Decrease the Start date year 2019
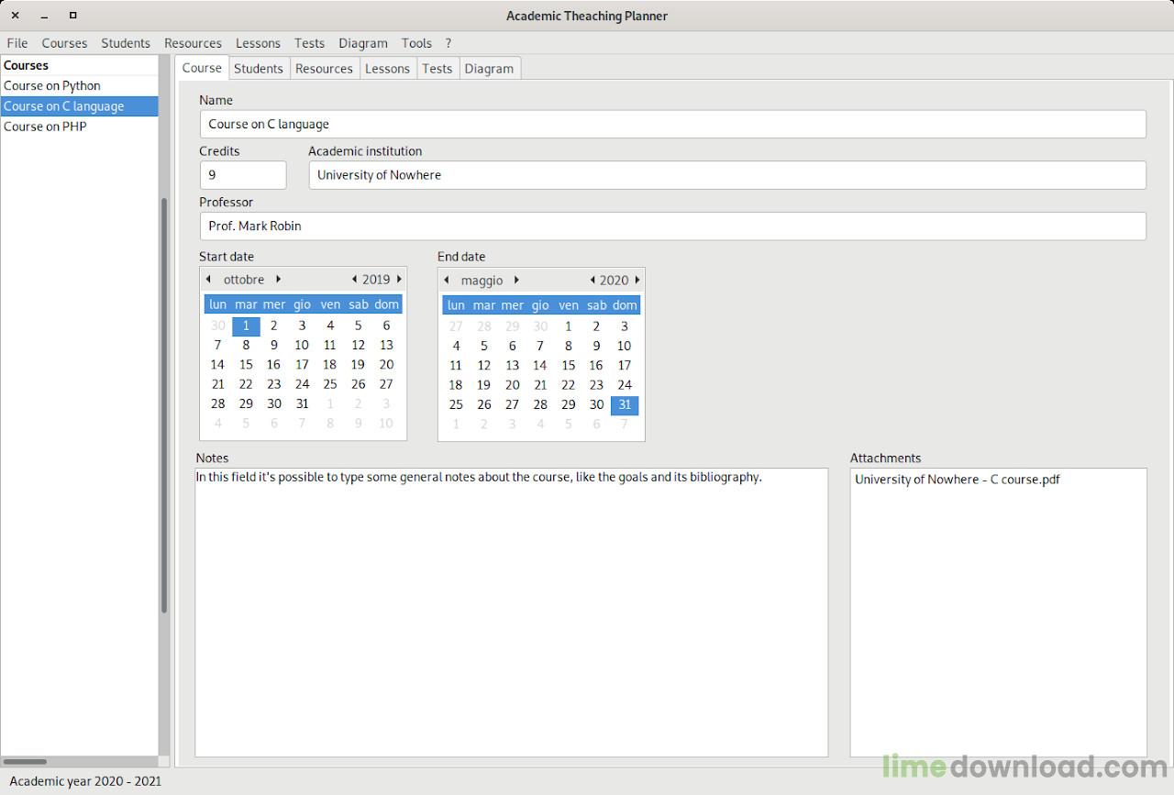This screenshot has height=795, width=1174. tap(354, 279)
